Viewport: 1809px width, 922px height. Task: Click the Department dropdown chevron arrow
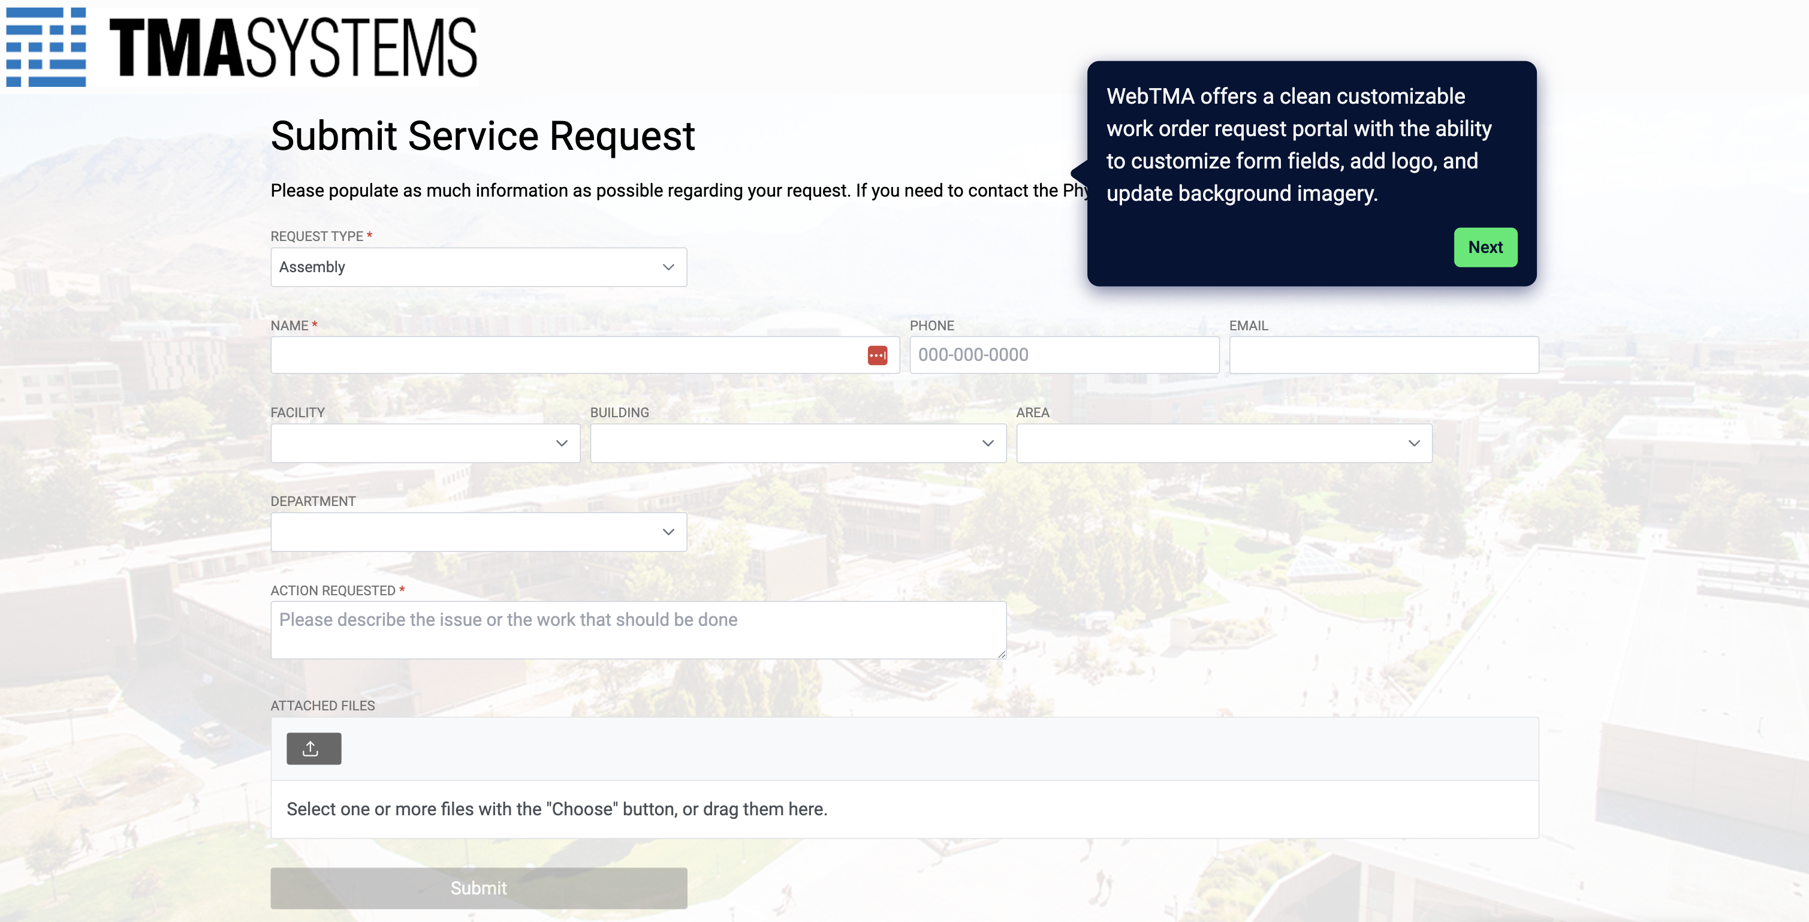pyautogui.click(x=668, y=532)
